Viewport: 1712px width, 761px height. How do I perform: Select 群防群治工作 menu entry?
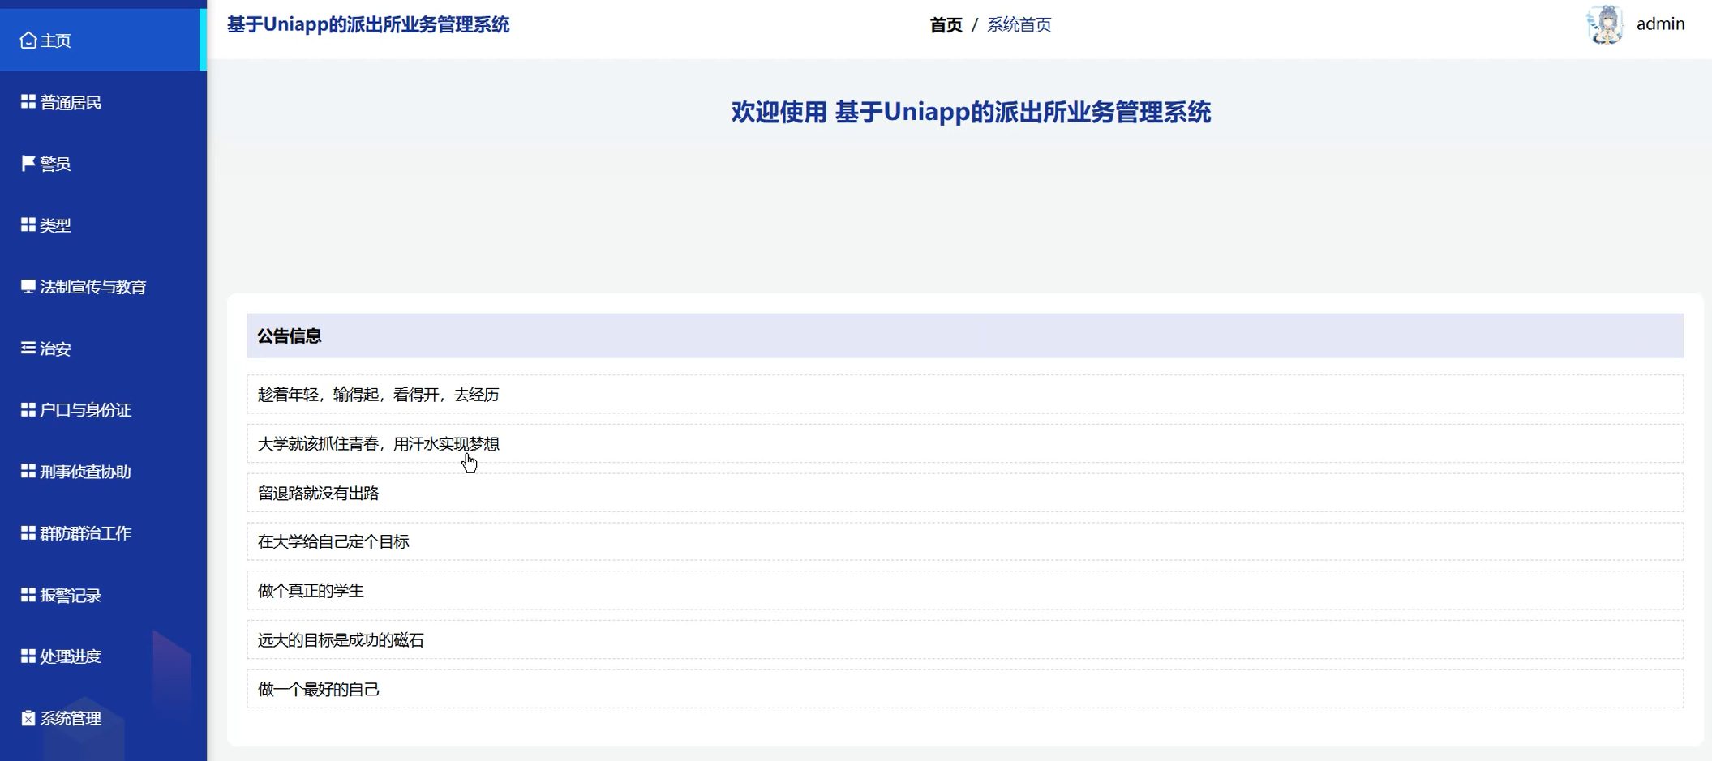[x=103, y=533]
